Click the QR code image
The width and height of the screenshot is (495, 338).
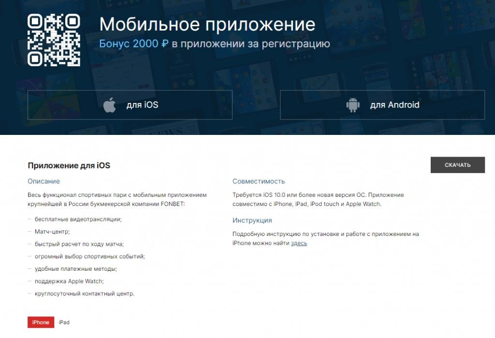[x=54, y=40]
